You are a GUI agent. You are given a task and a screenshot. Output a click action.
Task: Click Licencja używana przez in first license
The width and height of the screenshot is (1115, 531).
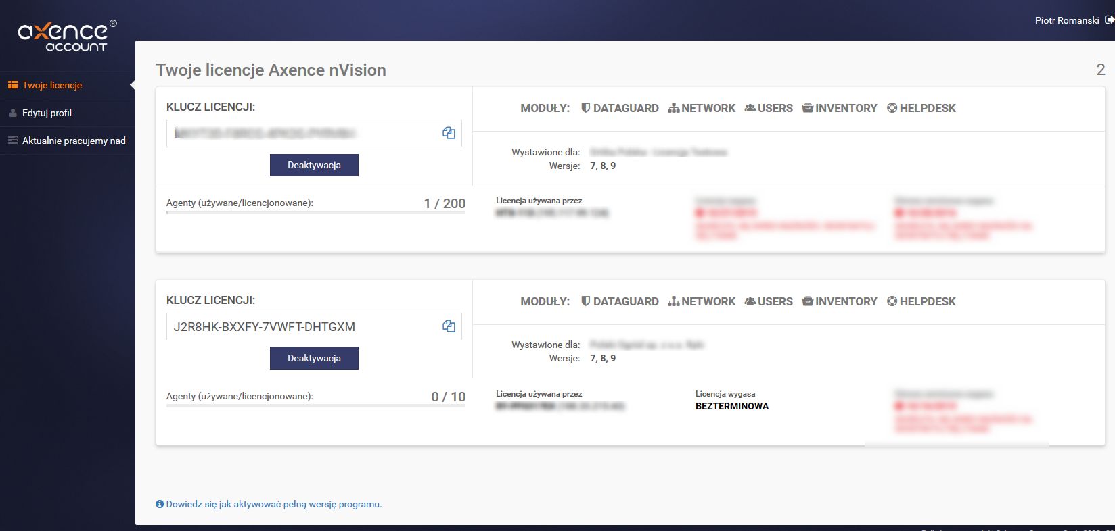pyautogui.click(x=539, y=201)
